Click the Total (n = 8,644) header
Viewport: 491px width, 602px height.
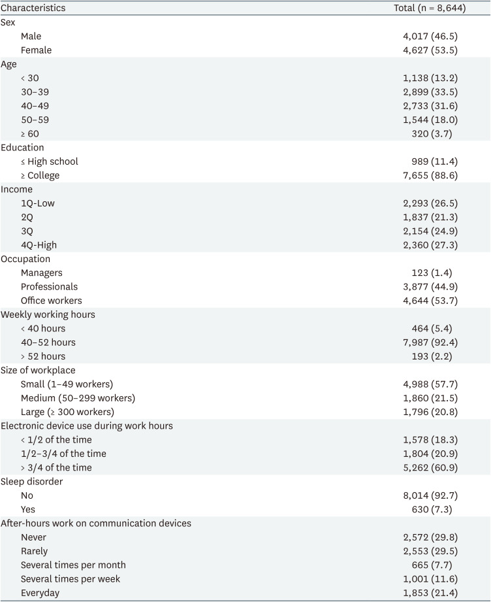pyautogui.click(x=439, y=8)
